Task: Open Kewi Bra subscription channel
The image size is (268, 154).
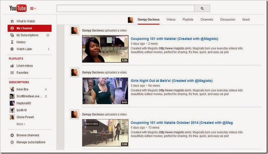Action: pos(22,90)
